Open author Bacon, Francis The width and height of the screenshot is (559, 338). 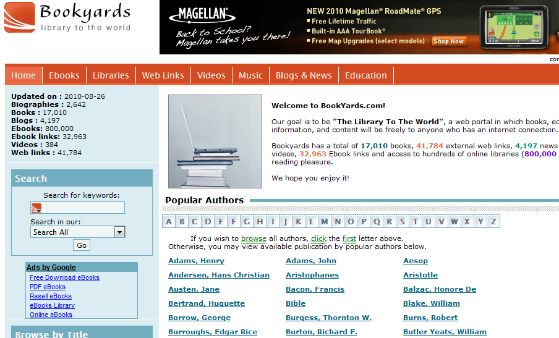[x=315, y=289]
